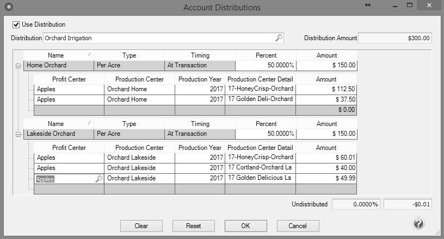Click the Percent header above Home Orchard
The height and width of the screenshot is (239, 444).
click(x=266, y=55)
